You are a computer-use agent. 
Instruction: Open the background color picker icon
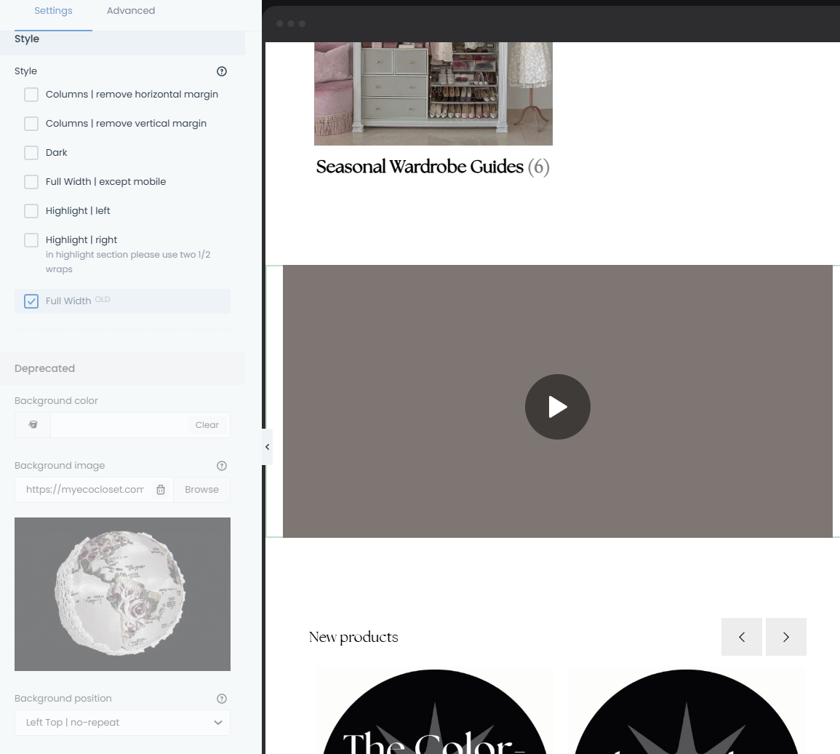point(33,425)
